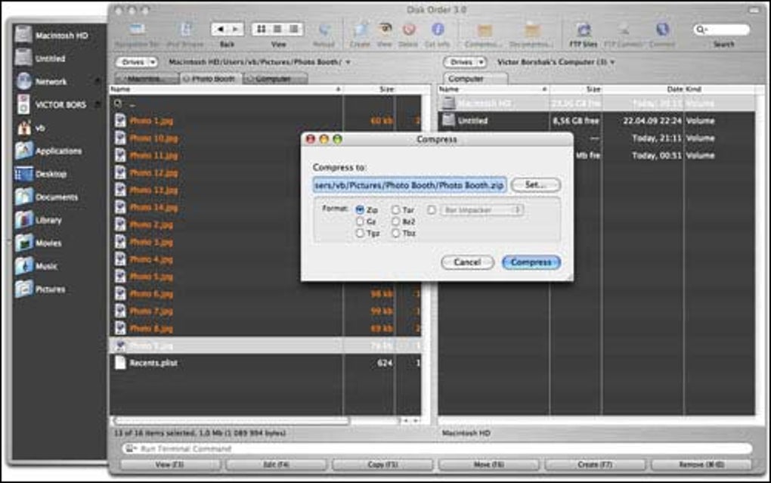Click the left pane horizontal scrollbar
Viewport: 771px width, 483px height.
(x=231, y=421)
